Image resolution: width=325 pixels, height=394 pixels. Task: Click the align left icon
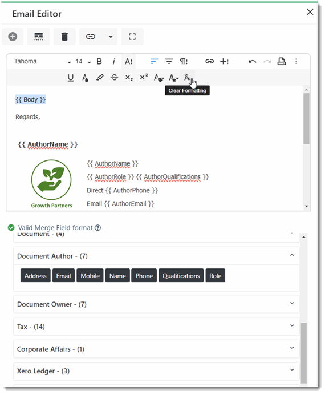tap(155, 61)
